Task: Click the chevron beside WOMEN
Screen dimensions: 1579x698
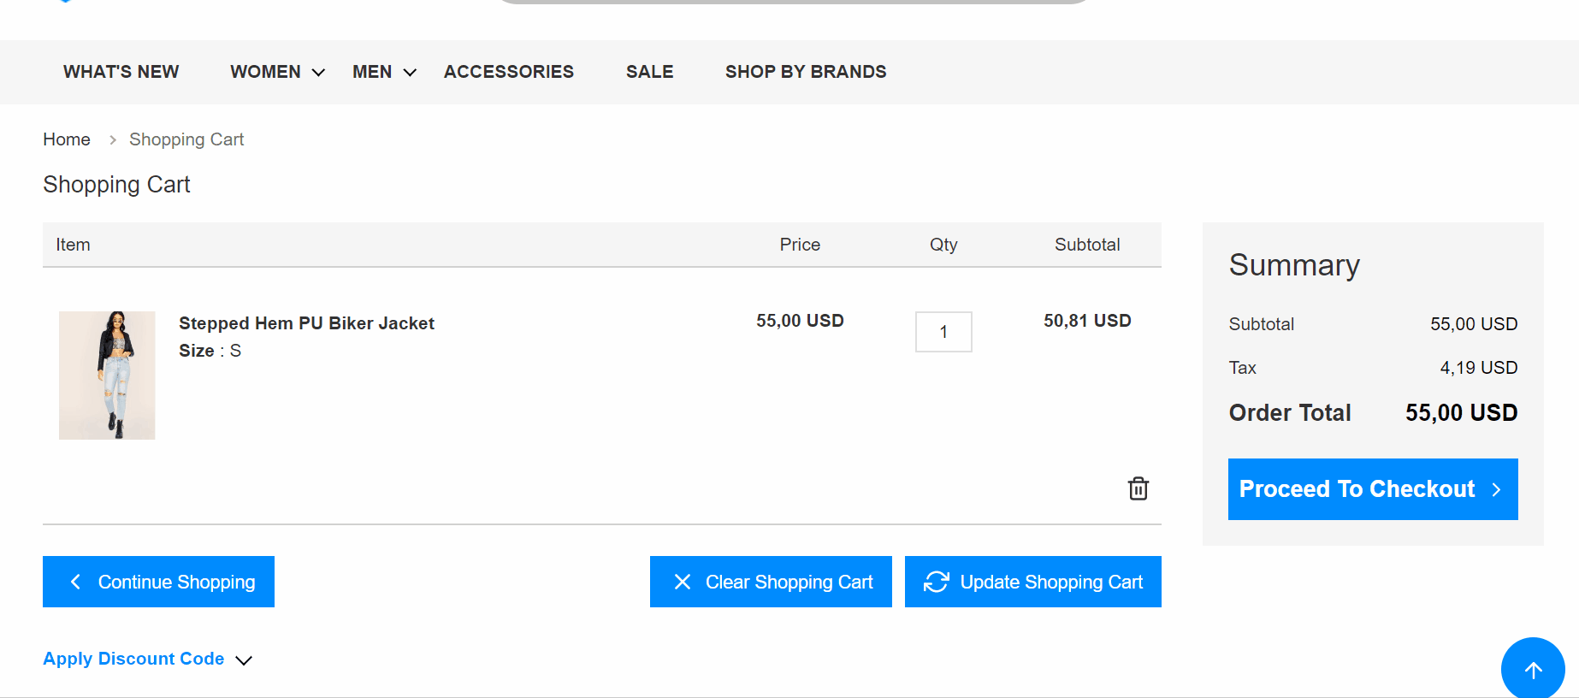Action: [x=318, y=73]
